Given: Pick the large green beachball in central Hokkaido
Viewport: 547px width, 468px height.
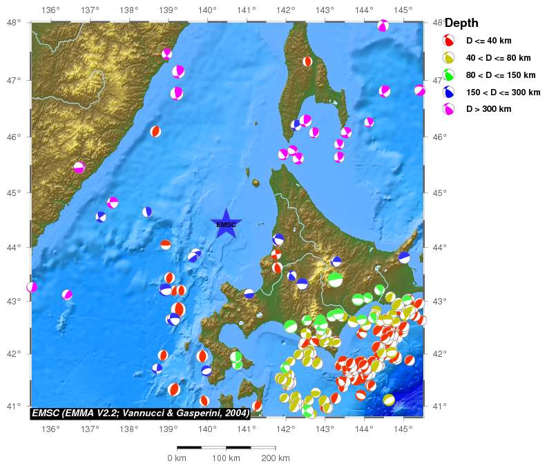Looking at the screenshot, I should coord(335,280).
